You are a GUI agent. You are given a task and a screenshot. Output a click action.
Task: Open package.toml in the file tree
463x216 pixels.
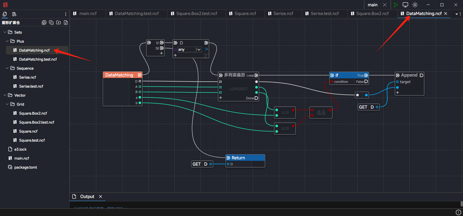(x=26, y=167)
